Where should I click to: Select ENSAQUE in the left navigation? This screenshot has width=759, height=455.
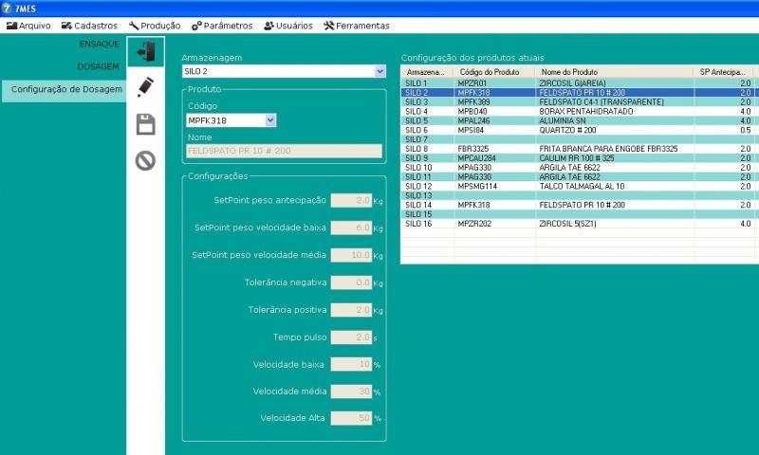pyautogui.click(x=98, y=44)
